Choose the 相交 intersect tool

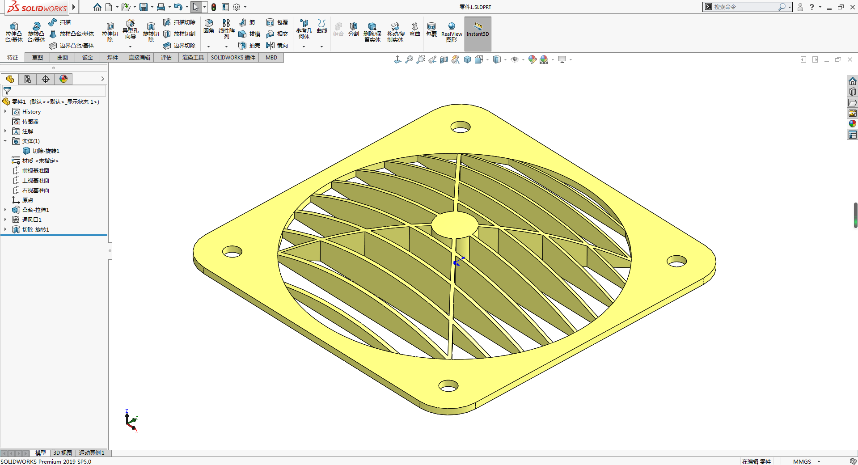277,34
